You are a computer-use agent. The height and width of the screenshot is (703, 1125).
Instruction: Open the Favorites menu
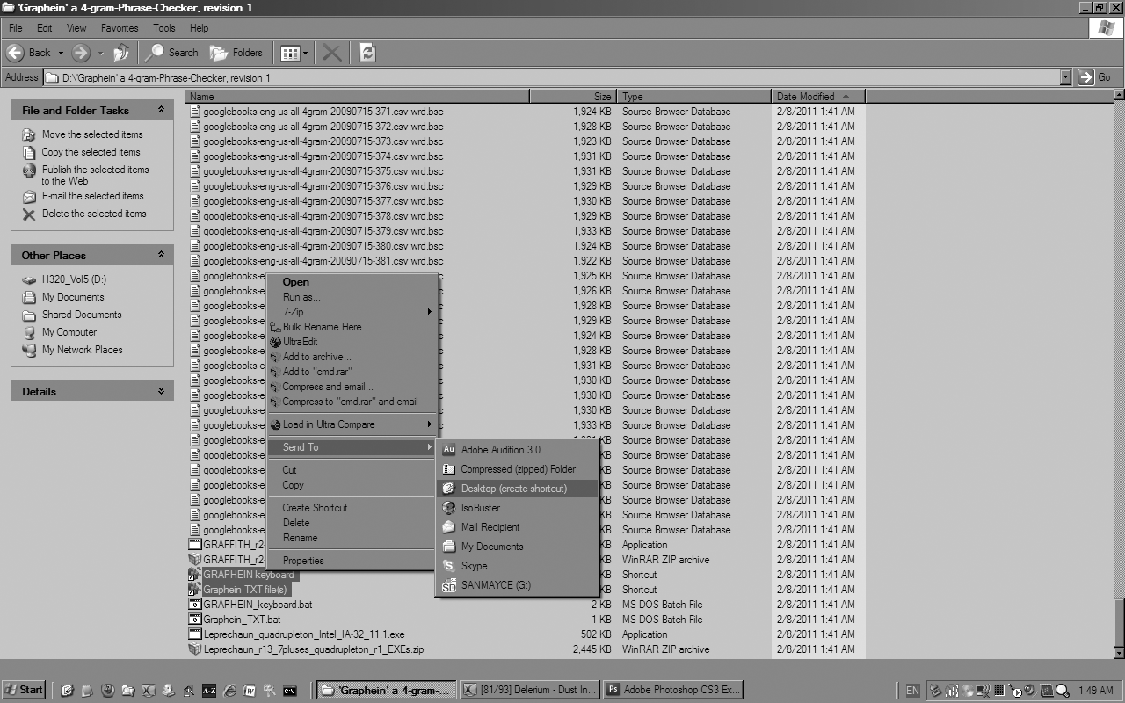(x=120, y=28)
